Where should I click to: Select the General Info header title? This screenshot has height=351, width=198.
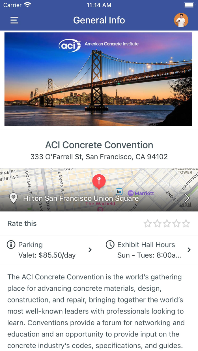99,20
